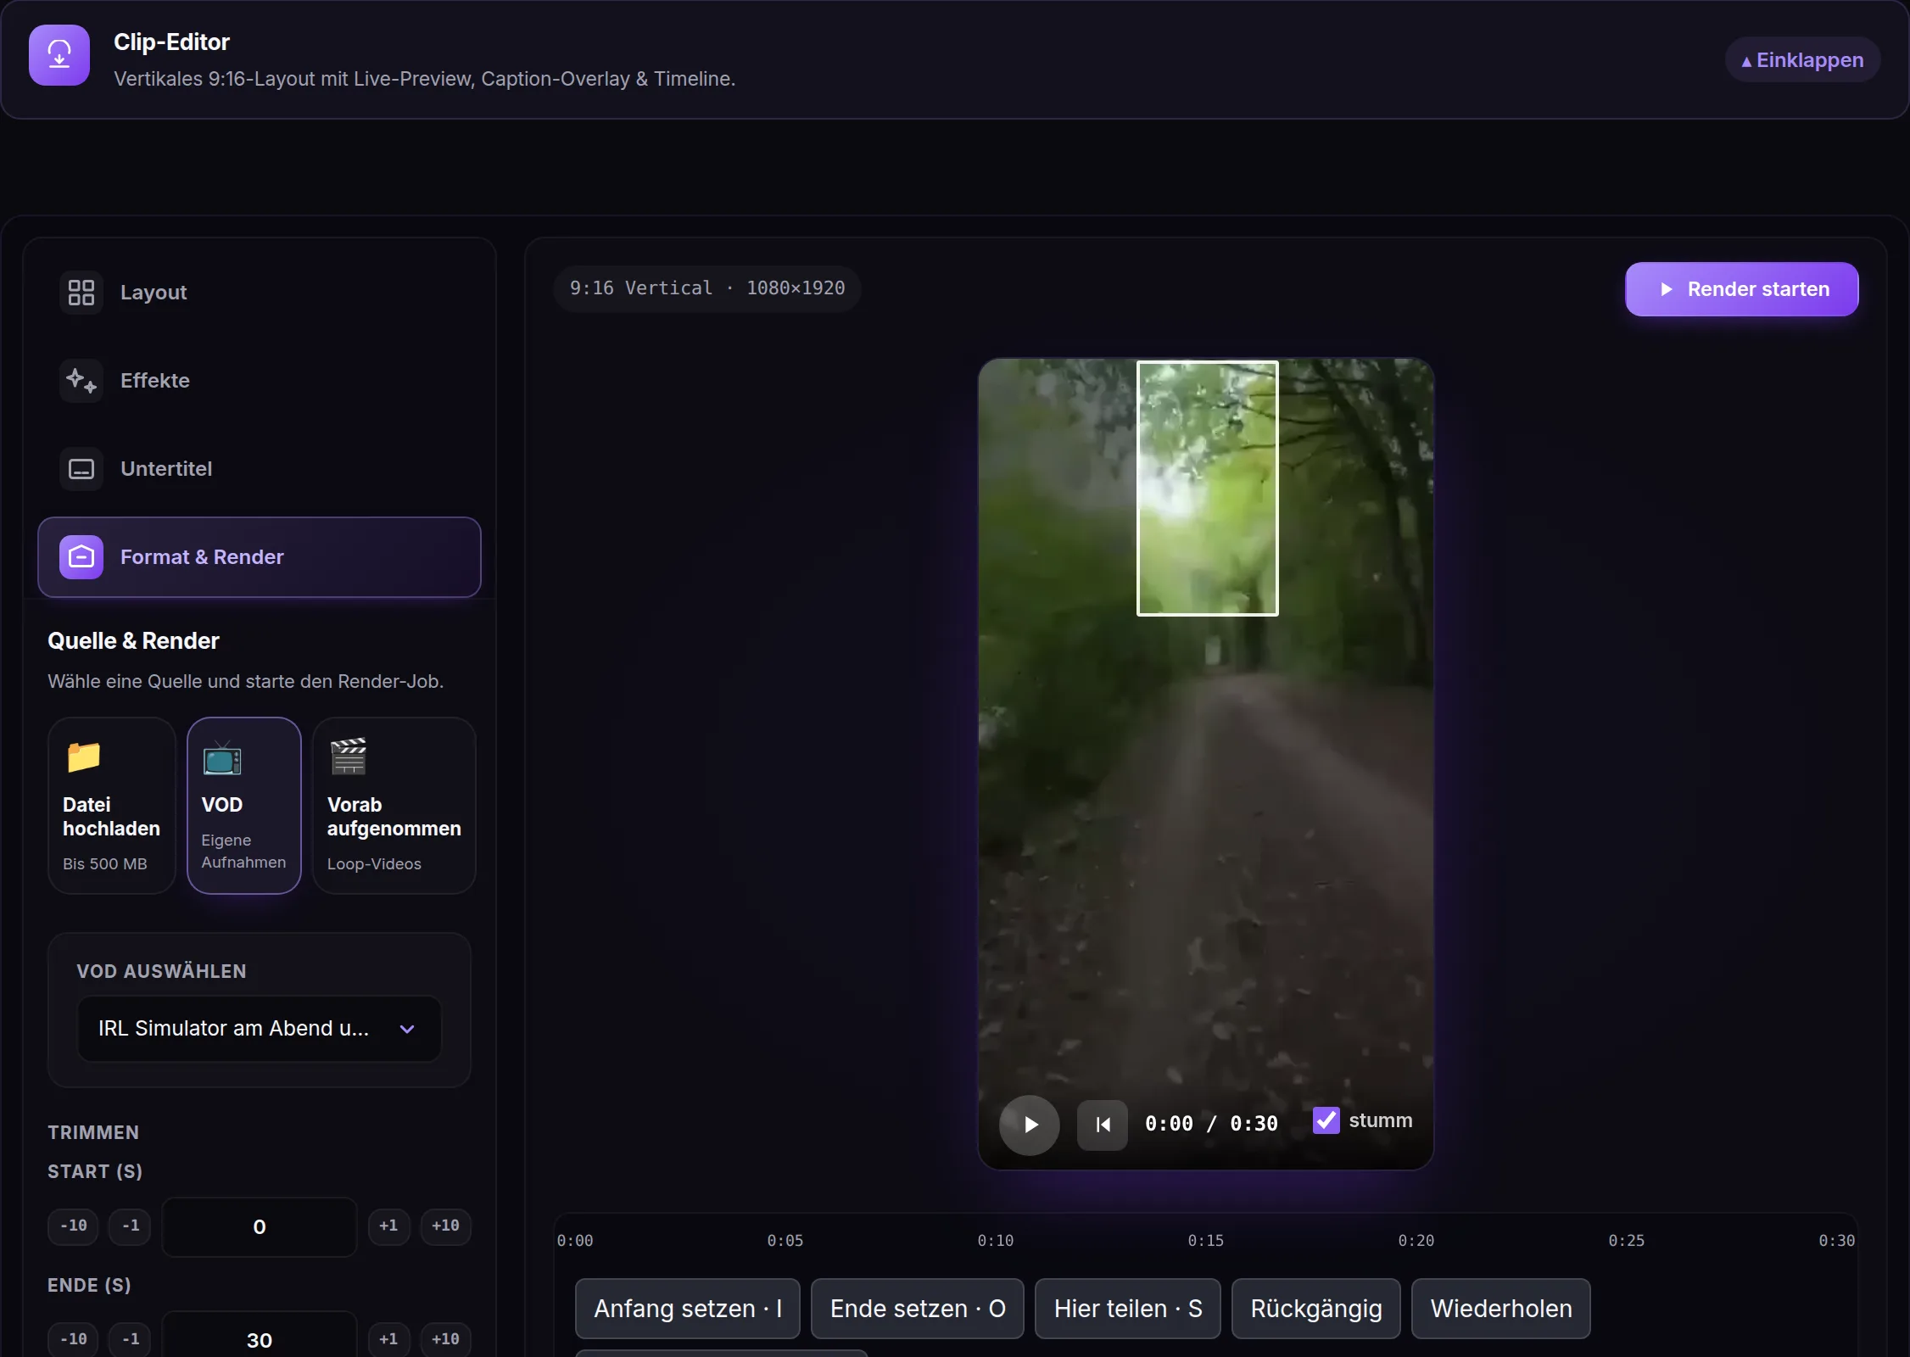
Task: Increase Ende by 10 seconds
Action: click(x=445, y=1340)
